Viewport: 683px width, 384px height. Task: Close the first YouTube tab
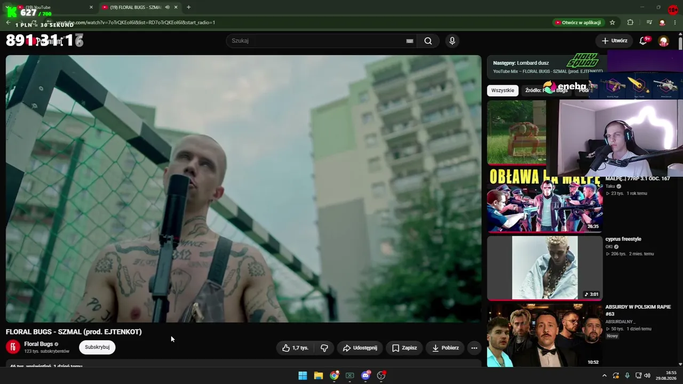click(91, 7)
